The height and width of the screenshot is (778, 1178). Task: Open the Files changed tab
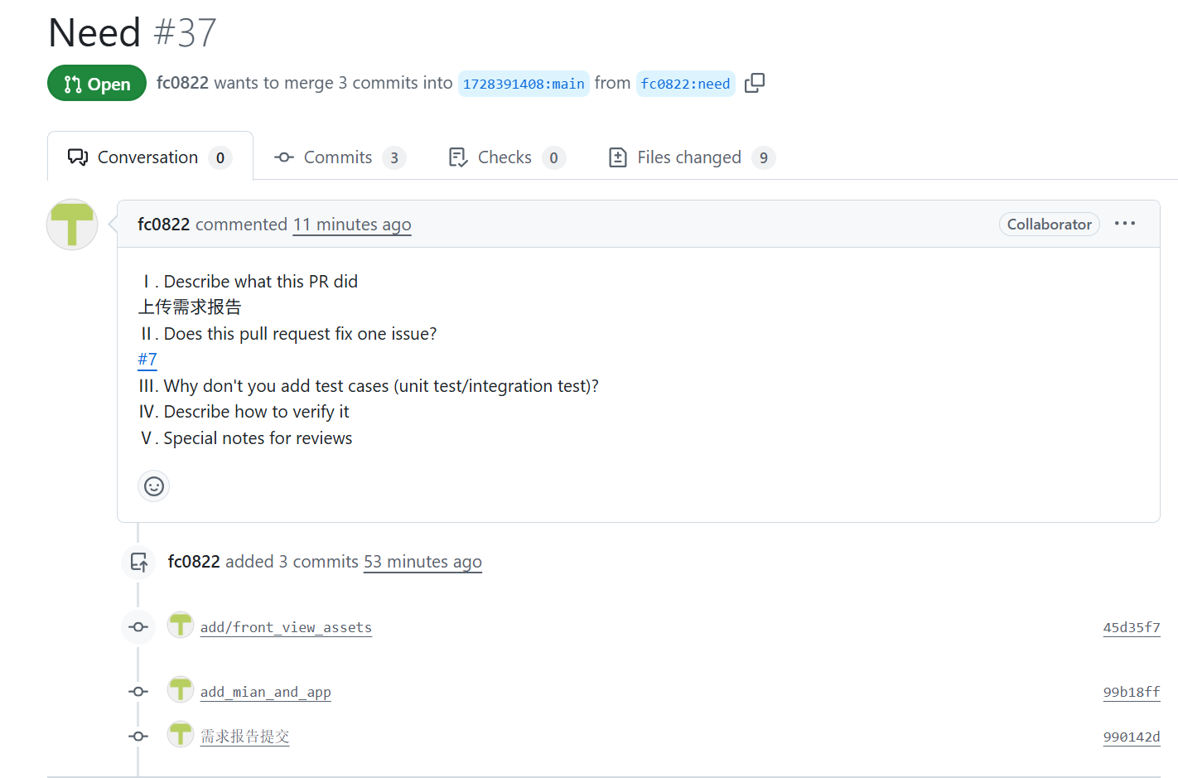(692, 157)
